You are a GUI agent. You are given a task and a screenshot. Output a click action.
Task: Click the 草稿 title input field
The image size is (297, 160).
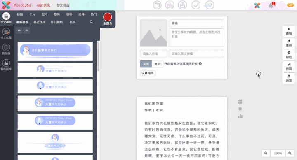coord(196,23)
